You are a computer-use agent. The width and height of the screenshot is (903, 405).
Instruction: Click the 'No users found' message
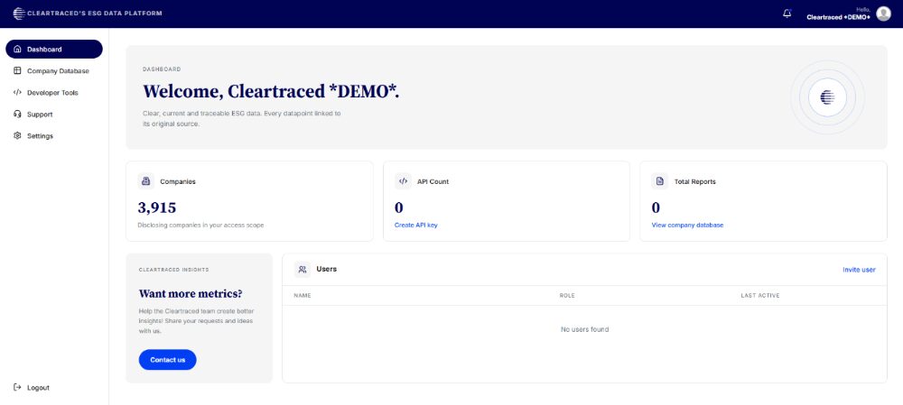coord(584,329)
